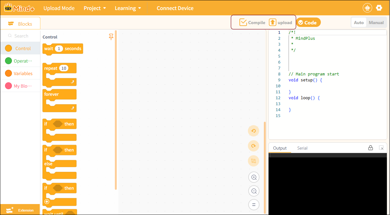390x215 pixels.
Task: Click the crop screenshot icon on the canvas
Action: [x=254, y=161]
